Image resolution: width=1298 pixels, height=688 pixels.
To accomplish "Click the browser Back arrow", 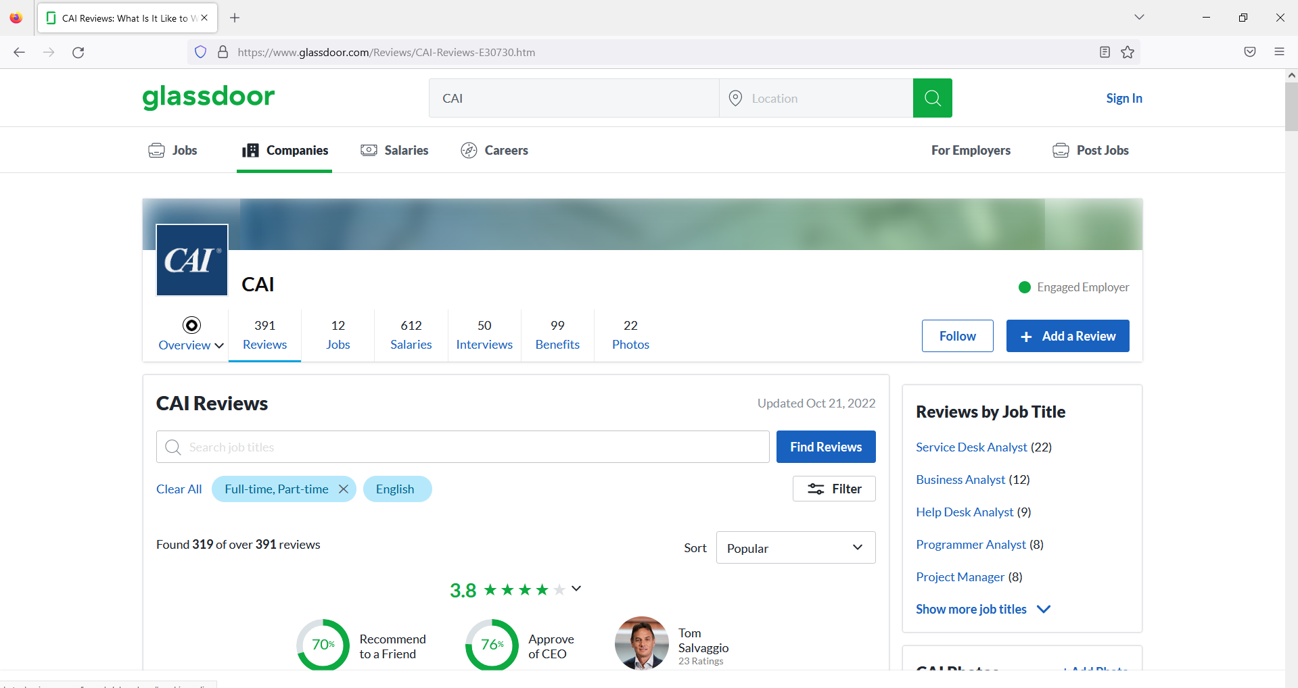I will tap(19, 52).
